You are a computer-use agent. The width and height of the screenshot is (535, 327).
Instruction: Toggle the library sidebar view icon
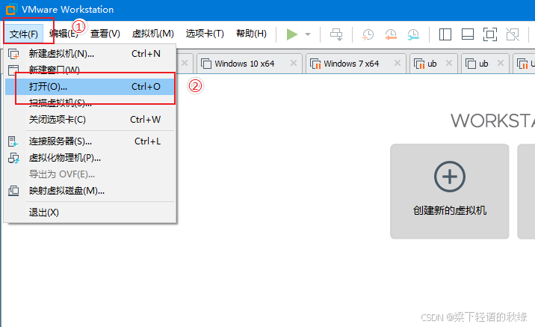(x=445, y=34)
